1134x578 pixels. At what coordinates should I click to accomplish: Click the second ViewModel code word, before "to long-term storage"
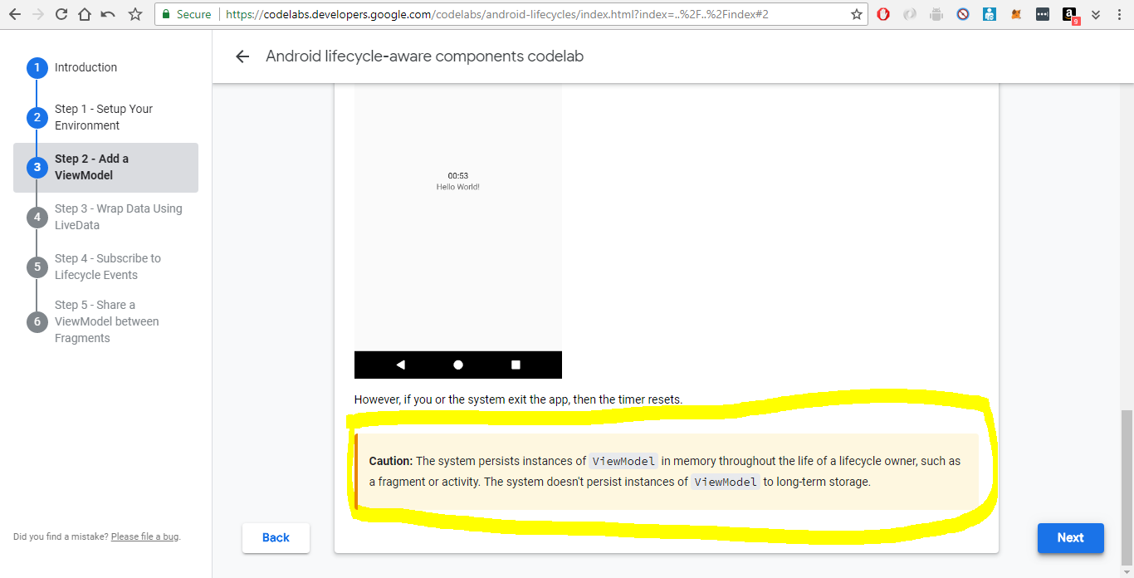point(726,482)
